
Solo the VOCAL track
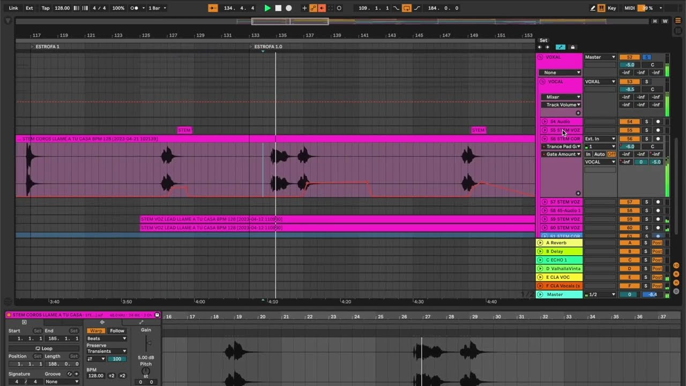646,81
